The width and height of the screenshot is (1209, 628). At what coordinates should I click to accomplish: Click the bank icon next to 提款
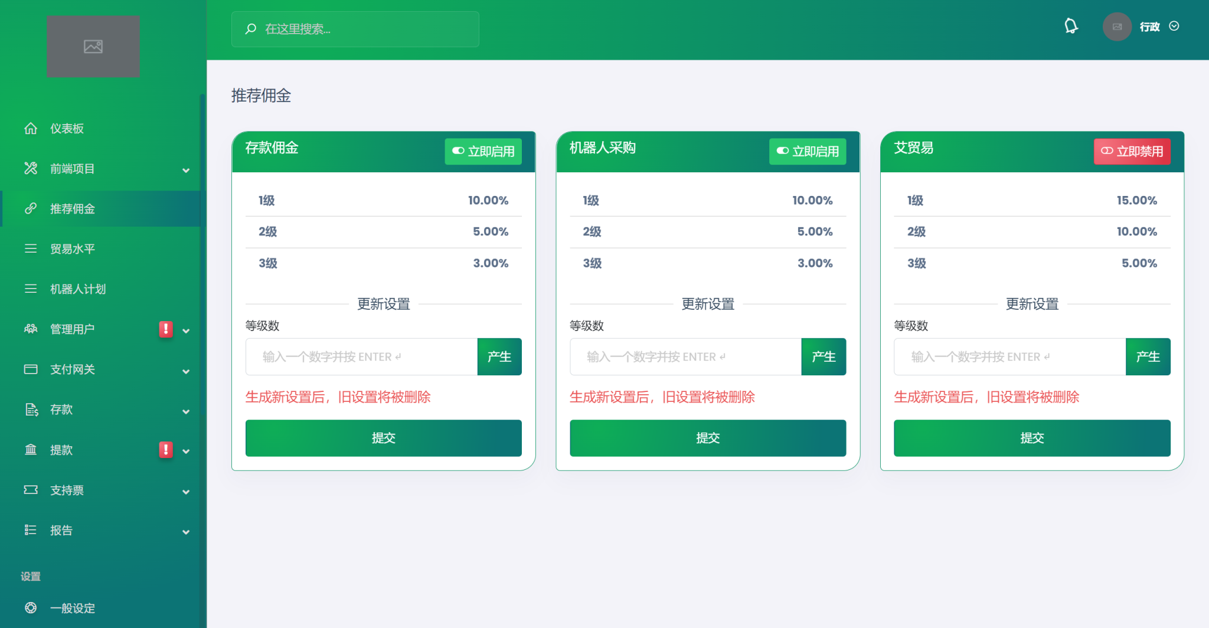click(x=31, y=450)
